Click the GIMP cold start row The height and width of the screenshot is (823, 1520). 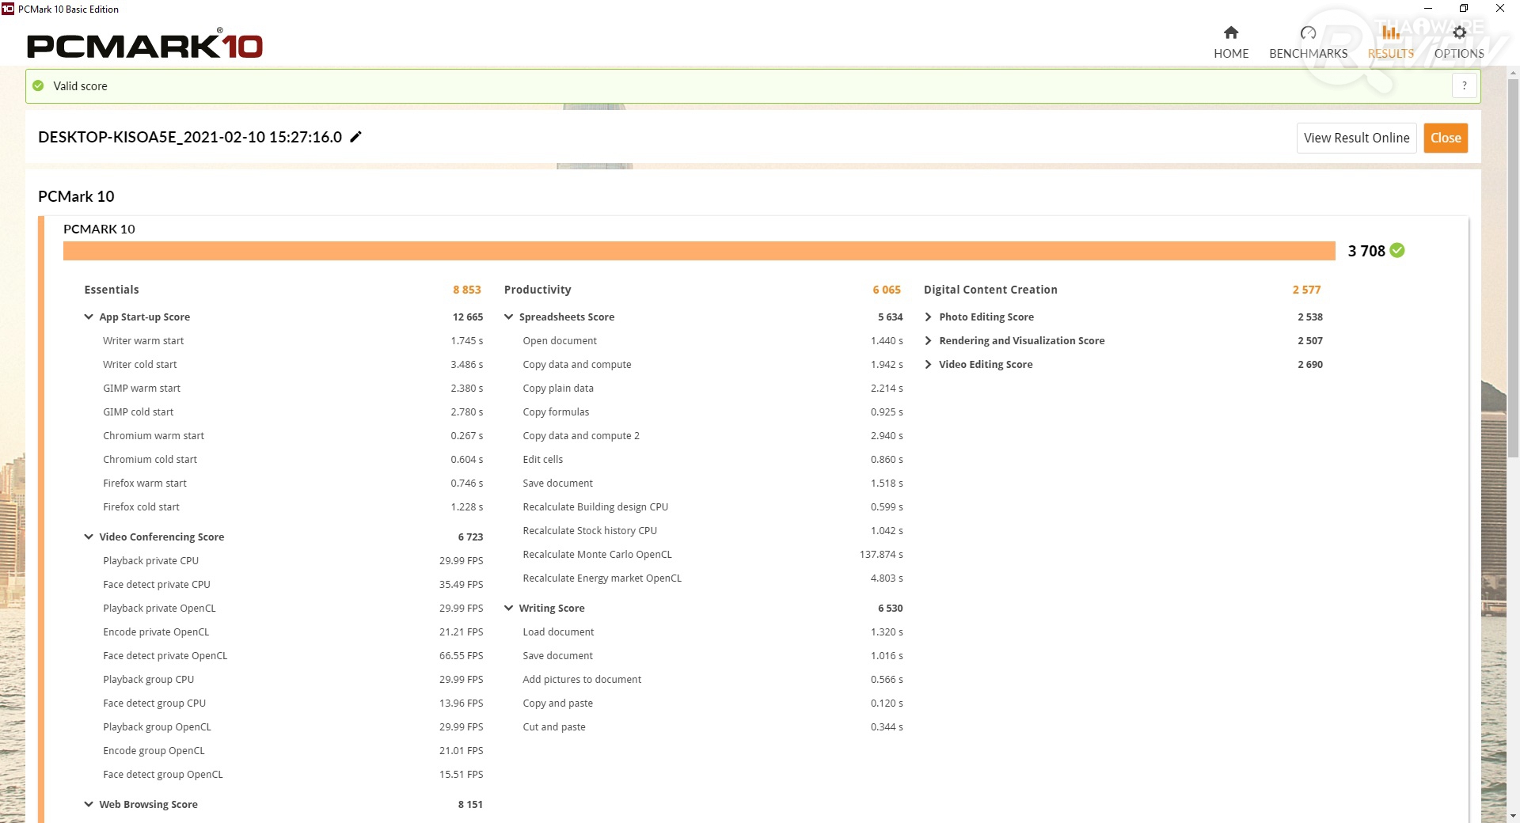[292, 411]
